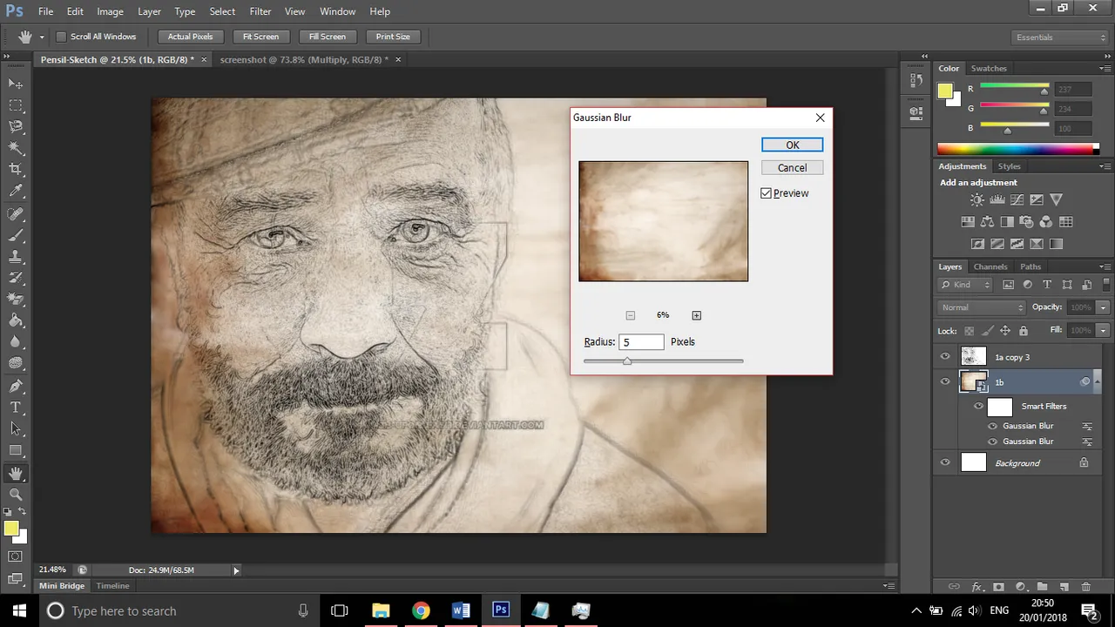Create a new layer group

[1042, 587]
